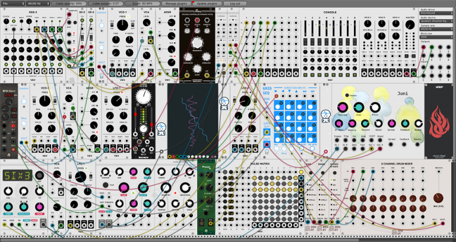Image resolution: width=456 pixels, height=242 pixels.
Task: Click the STEPS knob on SEQ-3
Action: click(x=29, y=21)
